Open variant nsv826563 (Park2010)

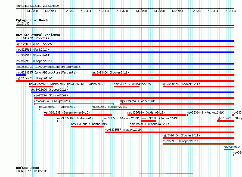coord(33,50)
